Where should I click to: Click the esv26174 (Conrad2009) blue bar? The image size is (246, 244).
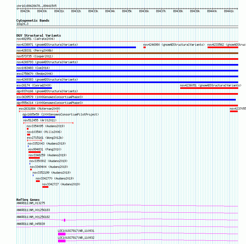tap(34, 88)
